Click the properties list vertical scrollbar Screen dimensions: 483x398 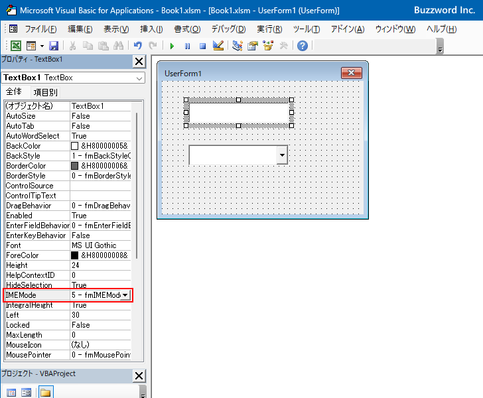pos(137,186)
